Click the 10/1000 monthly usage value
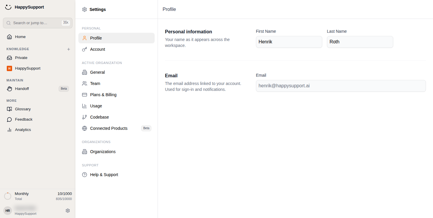Image resolution: width=433 pixels, height=218 pixels. [65, 194]
